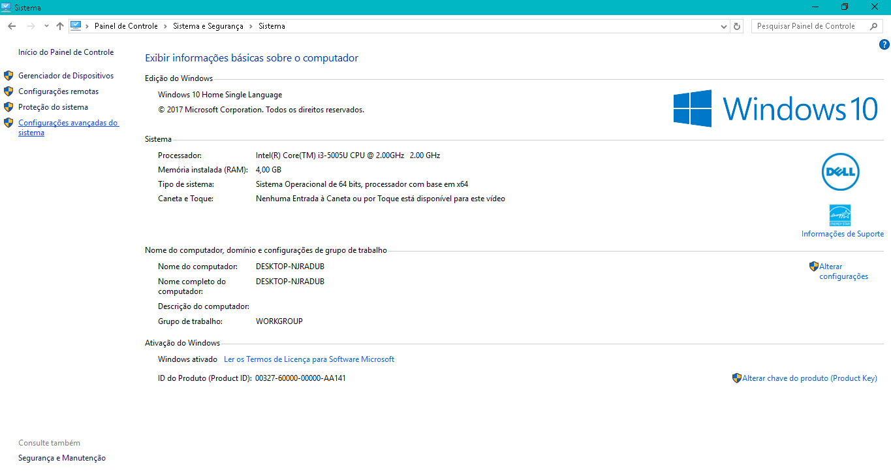
Task: Open address bar history dropdown
Action: [x=723, y=26]
